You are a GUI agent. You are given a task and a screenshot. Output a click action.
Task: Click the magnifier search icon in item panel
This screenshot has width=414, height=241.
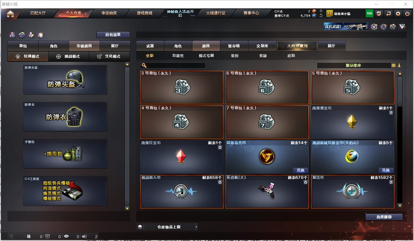pyautogui.click(x=144, y=65)
